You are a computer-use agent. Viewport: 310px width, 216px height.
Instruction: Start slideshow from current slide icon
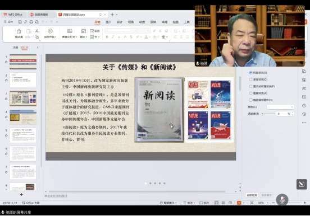click(50, 31)
